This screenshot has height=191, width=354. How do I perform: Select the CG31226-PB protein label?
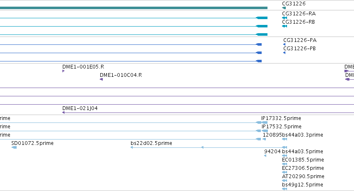point(300,49)
